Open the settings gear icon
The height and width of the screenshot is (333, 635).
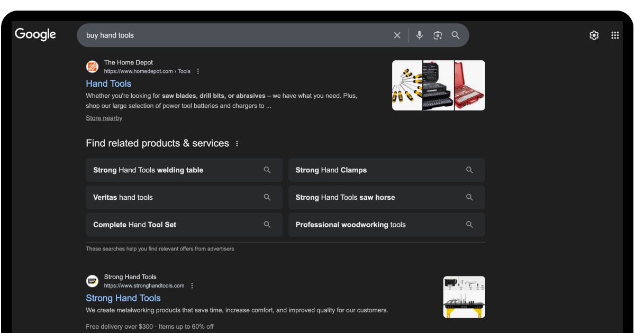coord(594,35)
